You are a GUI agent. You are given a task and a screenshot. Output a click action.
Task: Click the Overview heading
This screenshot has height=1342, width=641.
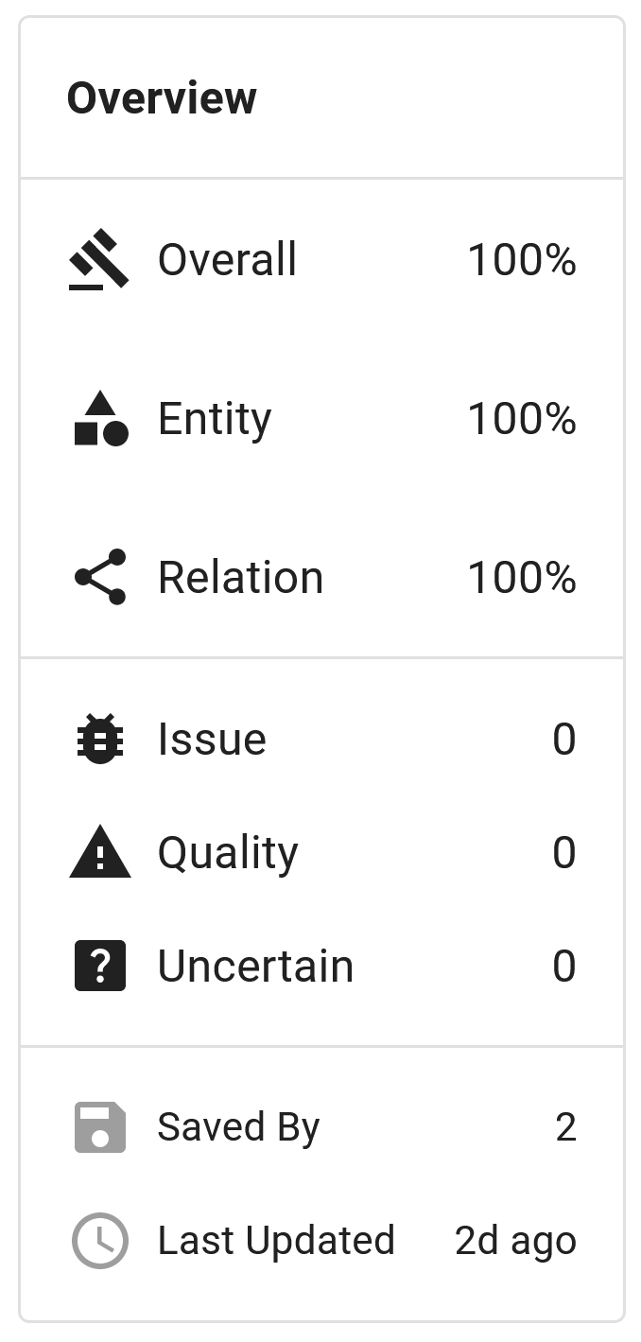[163, 96]
